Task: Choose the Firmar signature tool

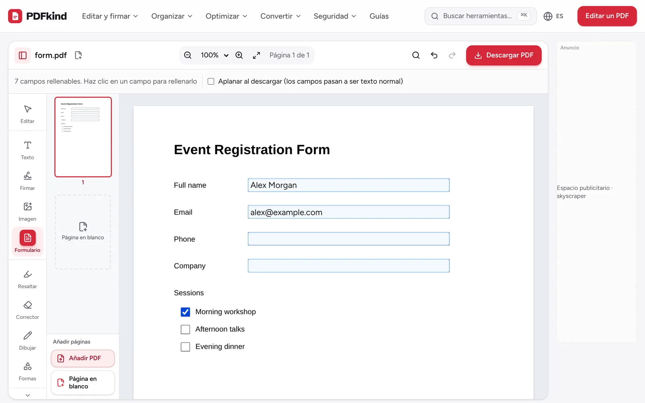Action: (x=27, y=181)
